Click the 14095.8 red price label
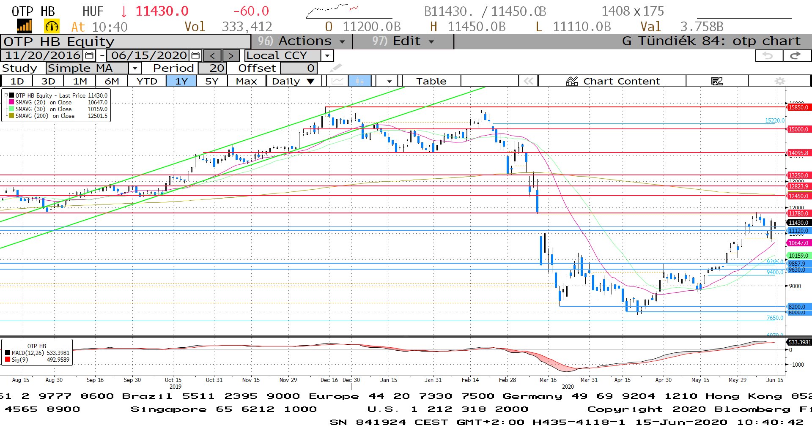Image resolution: width=812 pixels, height=439 pixels. click(798, 153)
